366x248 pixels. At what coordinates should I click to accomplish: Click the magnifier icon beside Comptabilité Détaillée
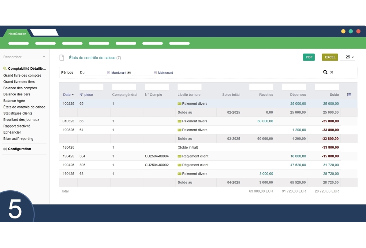(5, 68)
